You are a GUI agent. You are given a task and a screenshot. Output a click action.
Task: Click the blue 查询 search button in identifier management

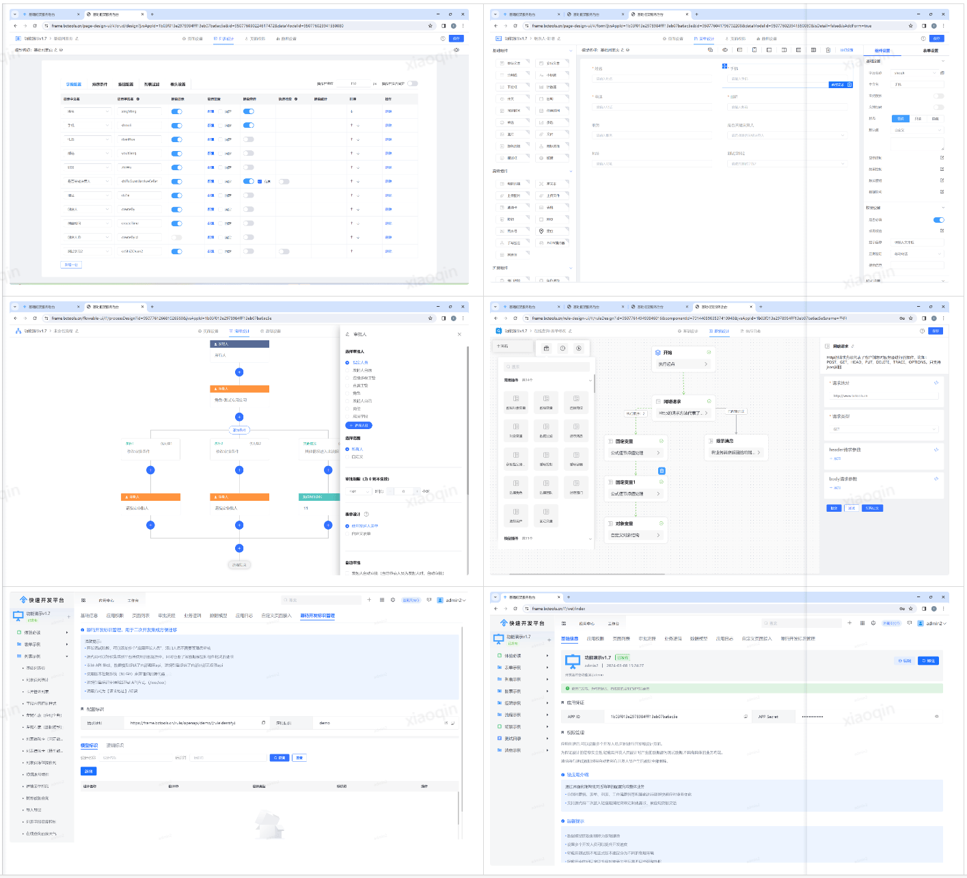coord(280,758)
